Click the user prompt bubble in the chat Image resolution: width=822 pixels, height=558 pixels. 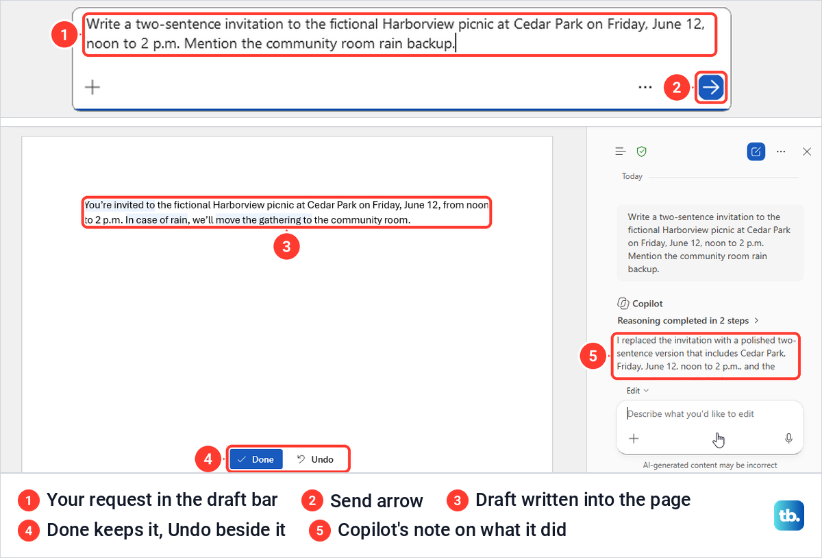[710, 243]
